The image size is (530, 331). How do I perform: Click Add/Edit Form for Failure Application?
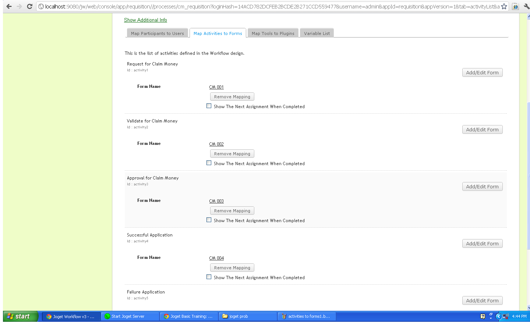[482, 300]
